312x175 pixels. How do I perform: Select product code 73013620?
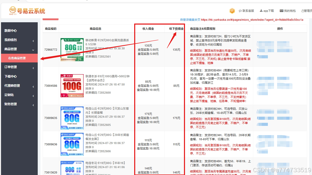pyautogui.click(x=51, y=172)
